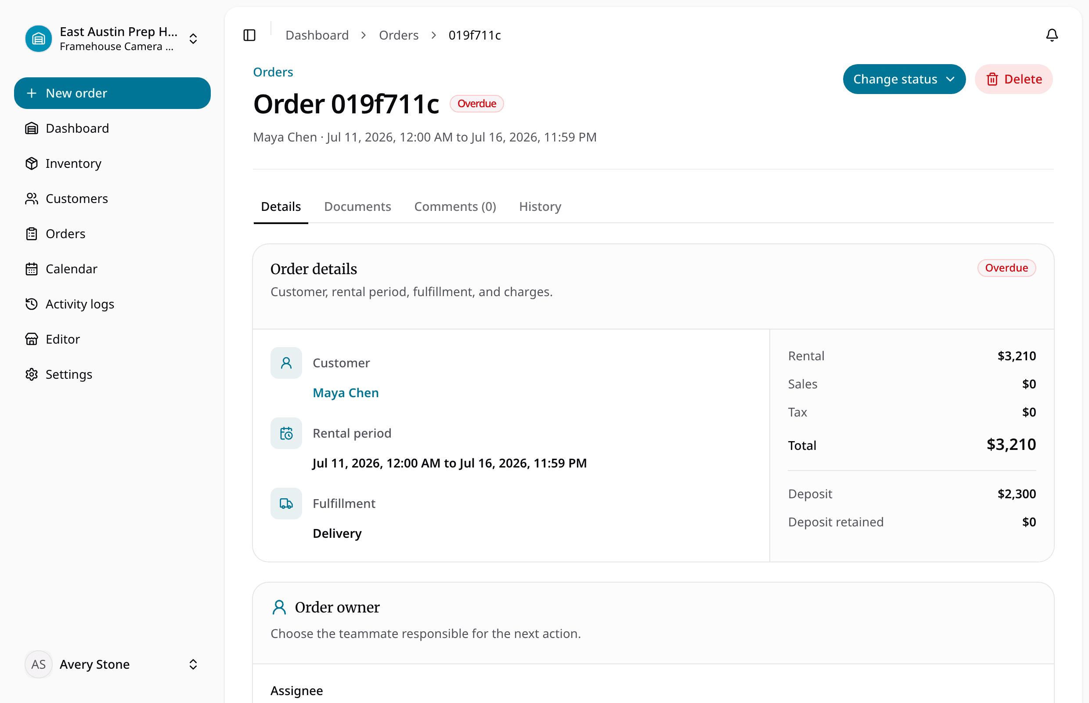Click the Inventory box icon
1089x703 pixels.
click(32, 163)
